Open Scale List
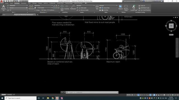The width and height of the screenshot is (179, 100). coord(142,6)
